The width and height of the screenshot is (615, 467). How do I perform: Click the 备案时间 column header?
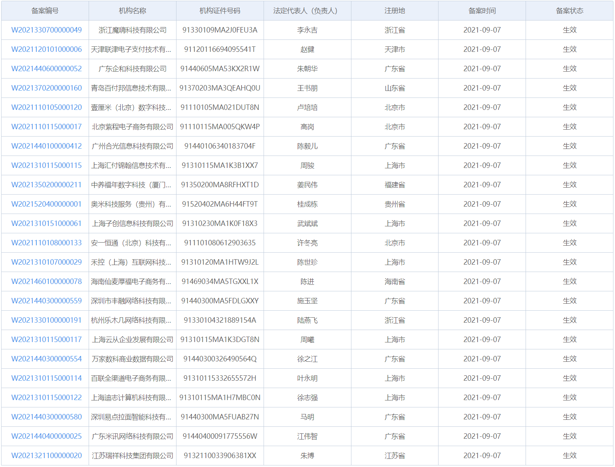pyautogui.click(x=482, y=11)
